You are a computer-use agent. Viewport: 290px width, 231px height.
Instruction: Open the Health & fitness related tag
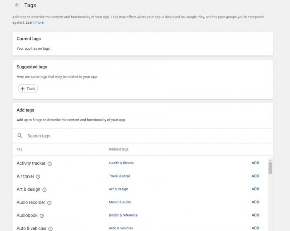pyautogui.click(x=121, y=163)
